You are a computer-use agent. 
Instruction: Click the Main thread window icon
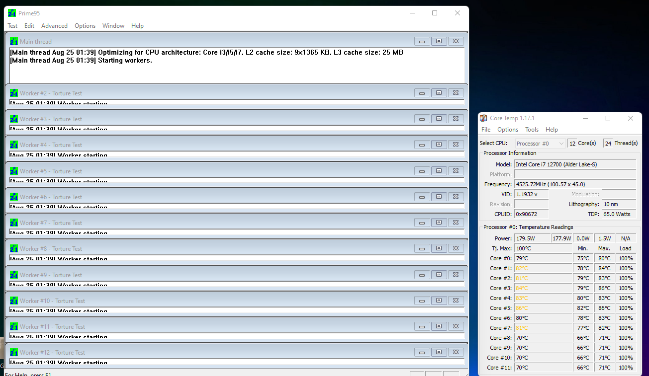[x=14, y=42]
